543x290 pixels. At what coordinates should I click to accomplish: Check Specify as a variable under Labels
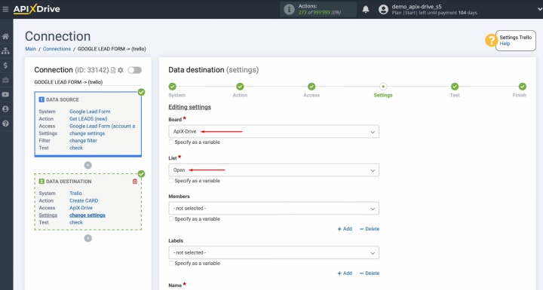171,263
